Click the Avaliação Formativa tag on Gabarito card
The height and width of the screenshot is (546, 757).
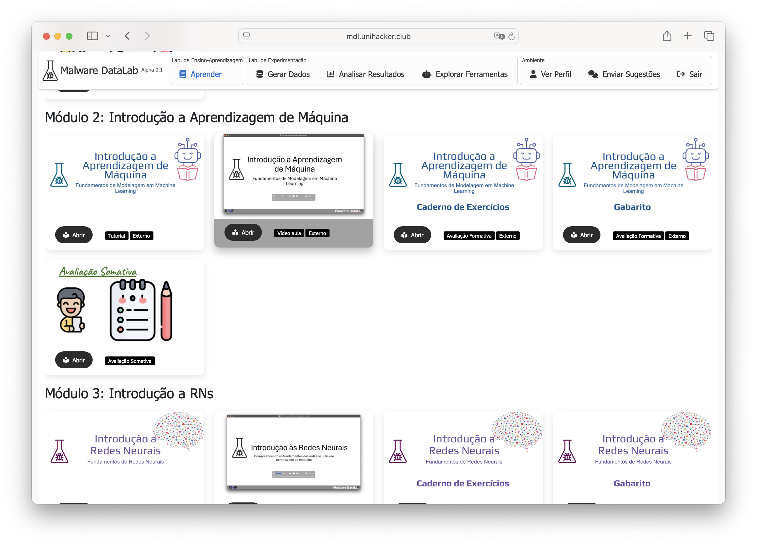[638, 236]
